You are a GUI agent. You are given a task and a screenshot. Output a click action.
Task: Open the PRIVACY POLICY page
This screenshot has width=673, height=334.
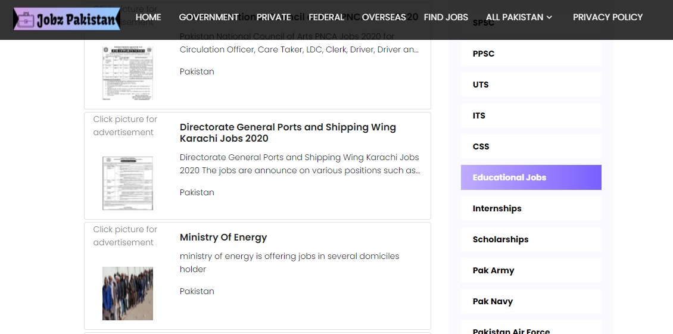pos(607,17)
